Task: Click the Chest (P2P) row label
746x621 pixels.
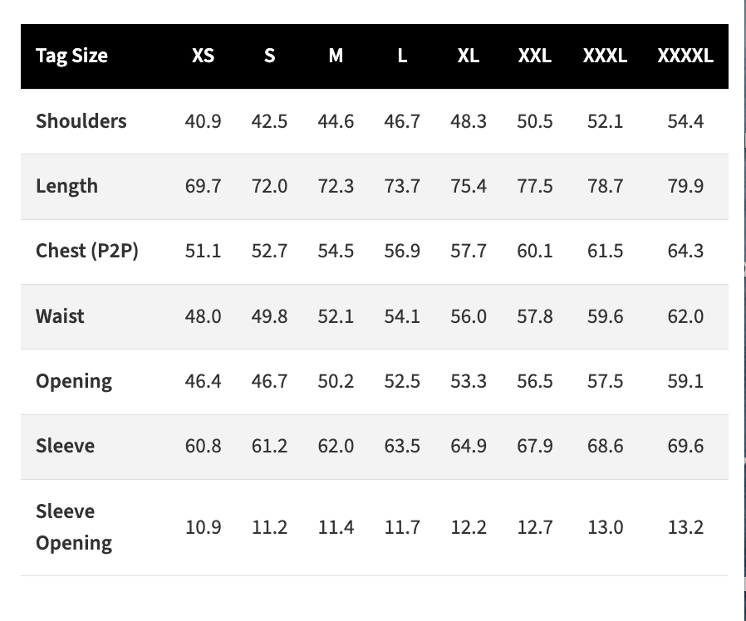Action: tap(87, 251)
